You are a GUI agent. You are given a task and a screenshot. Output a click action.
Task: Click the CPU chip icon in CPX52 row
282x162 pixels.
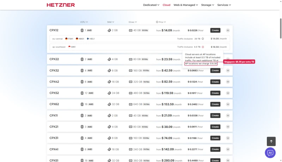coord(82,93)
